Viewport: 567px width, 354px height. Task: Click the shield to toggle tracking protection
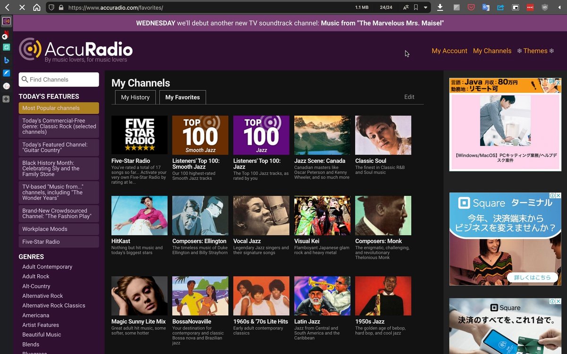click(52, 7)
